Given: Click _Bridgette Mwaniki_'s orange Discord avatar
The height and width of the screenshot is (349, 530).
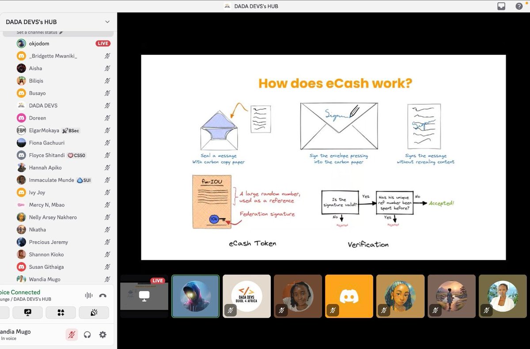Looking at the screenshot, I should 21,56.
